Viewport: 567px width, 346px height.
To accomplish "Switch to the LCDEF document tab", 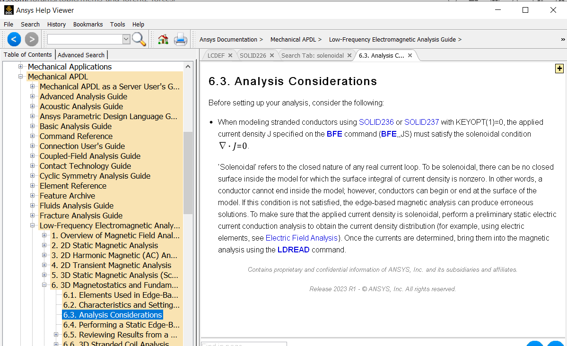I will pyautogui.click(x=216, y=55).
